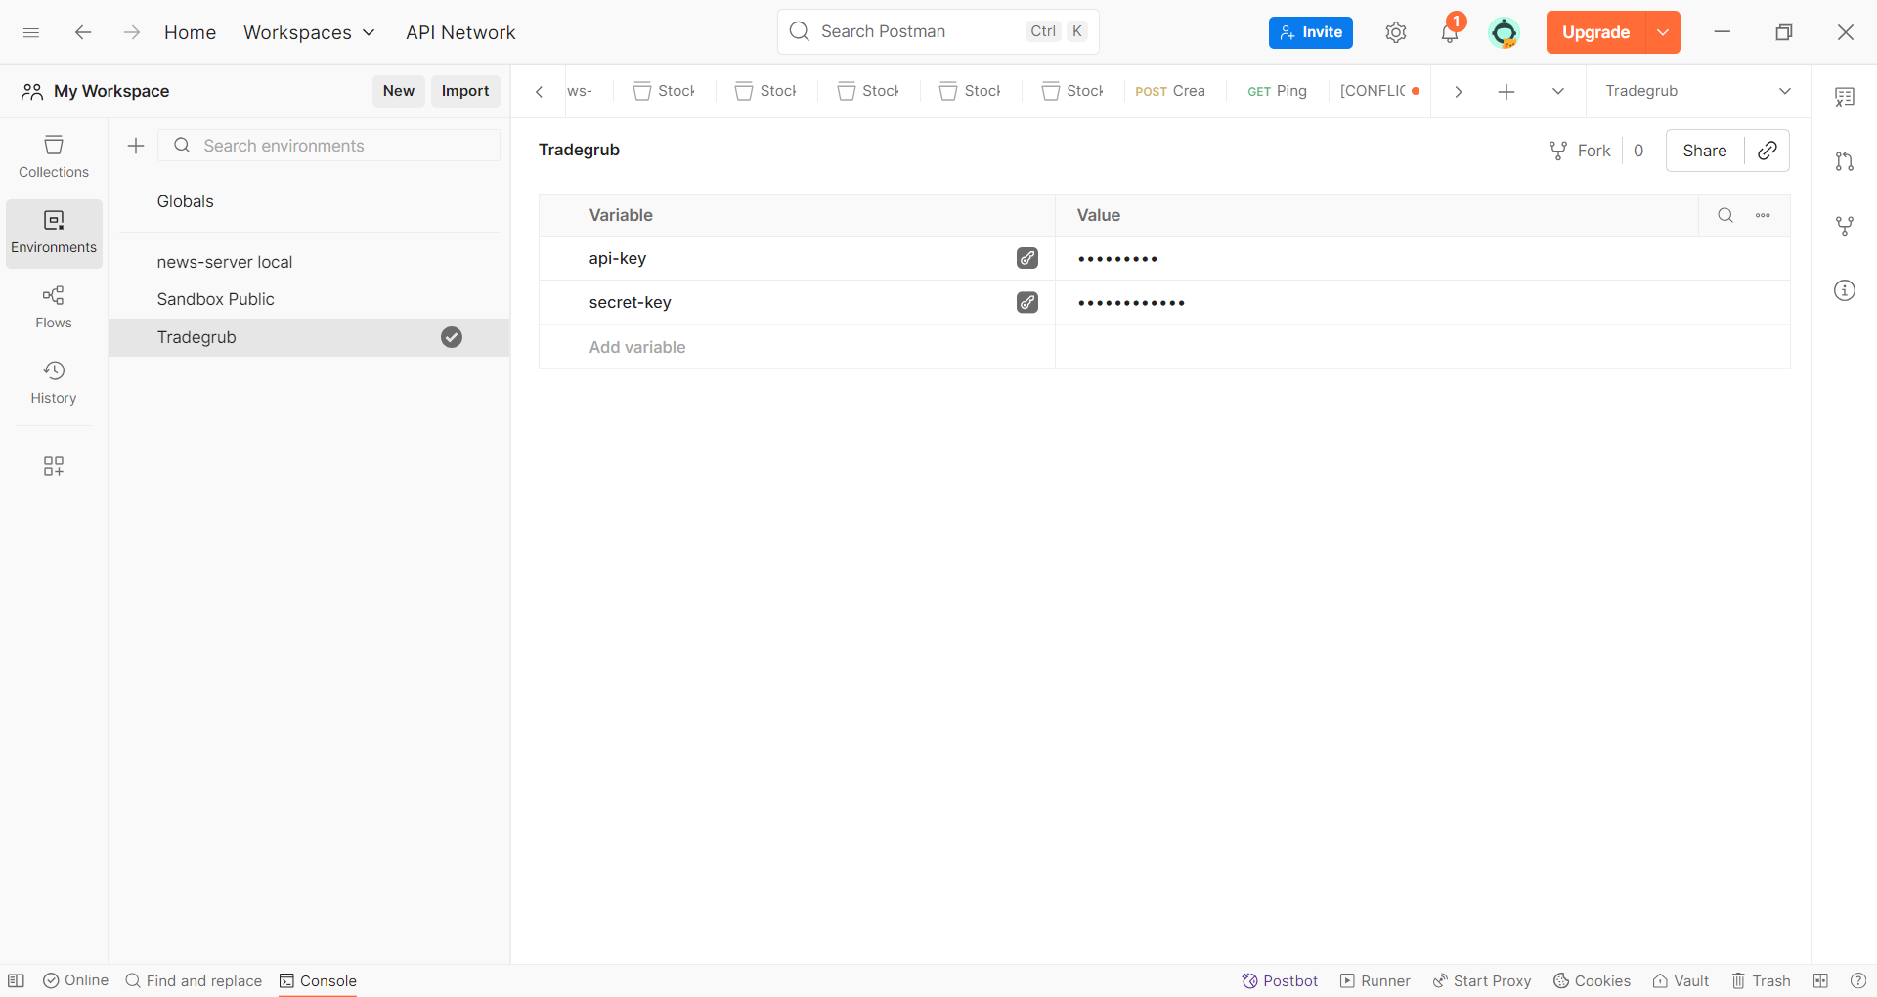Deactivate the Tradegrub environment checkmark
The image size is (1877, 997).
point(451,337)
